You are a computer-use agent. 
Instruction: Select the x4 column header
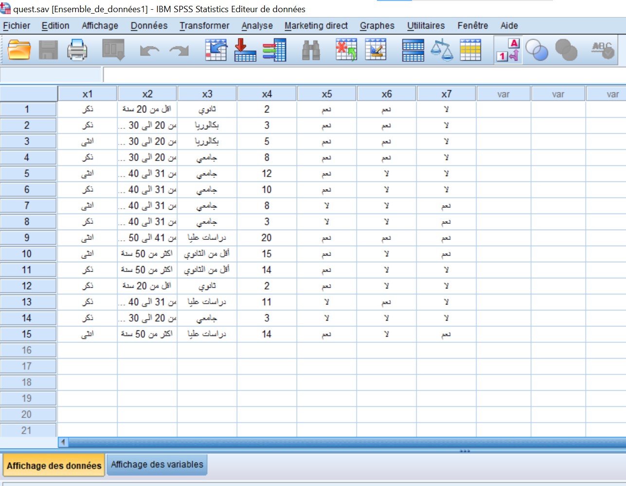coord(267,94)
